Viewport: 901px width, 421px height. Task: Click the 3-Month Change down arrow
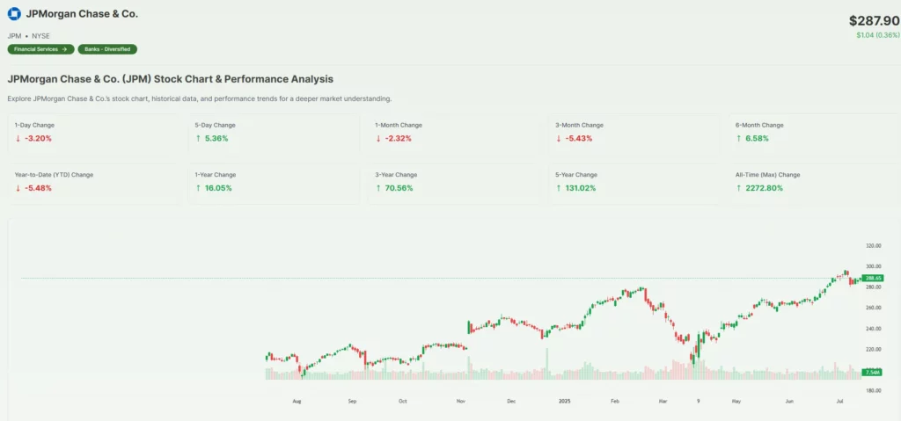pyautogui.click(x=559, y=139)
